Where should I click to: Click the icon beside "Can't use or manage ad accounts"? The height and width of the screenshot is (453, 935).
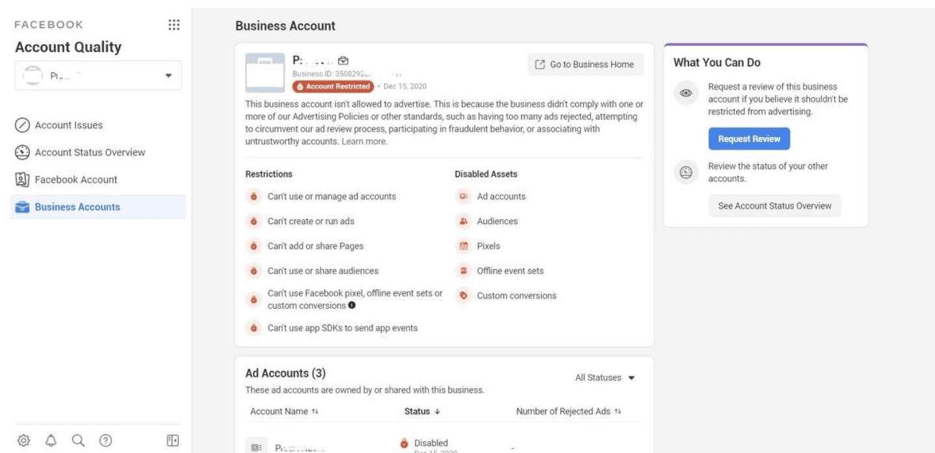tap(253, 197)
